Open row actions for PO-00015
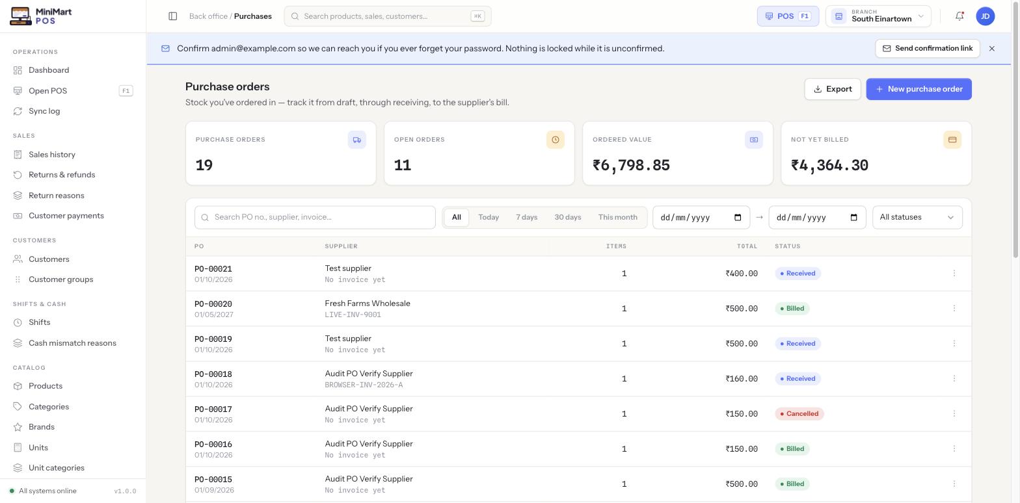Viewport: 1020px width, 503px height. tap(954, 484)
